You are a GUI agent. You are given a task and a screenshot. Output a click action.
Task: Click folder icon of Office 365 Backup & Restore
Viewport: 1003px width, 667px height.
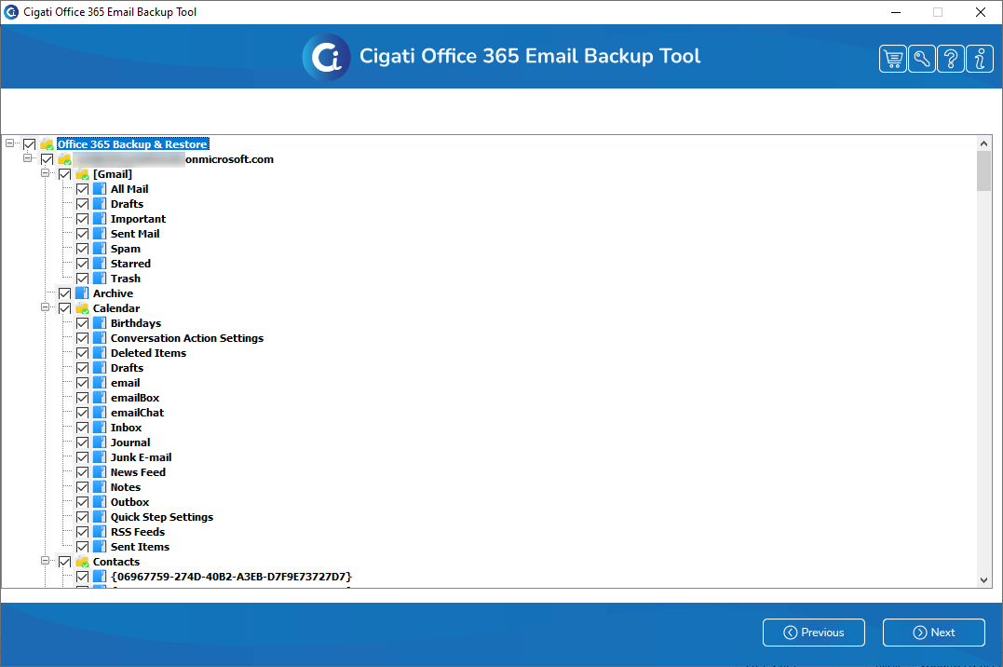point(47,144)
